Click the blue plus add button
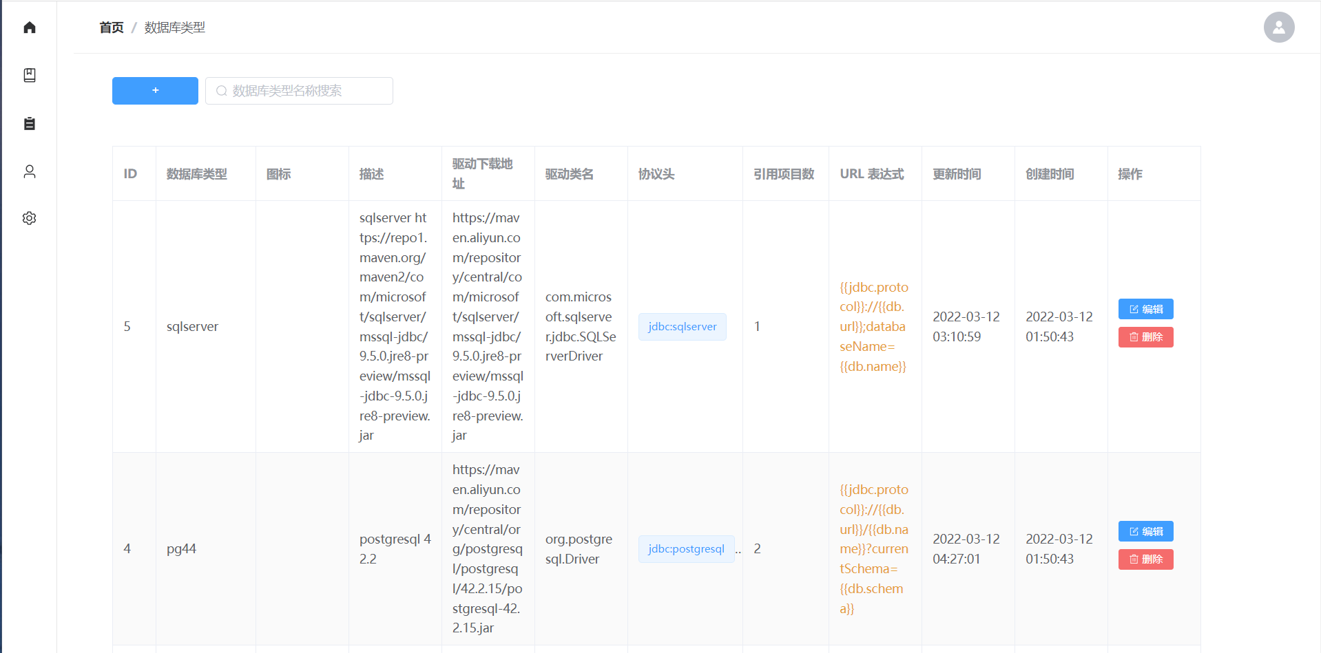 (x=155, y=91)
